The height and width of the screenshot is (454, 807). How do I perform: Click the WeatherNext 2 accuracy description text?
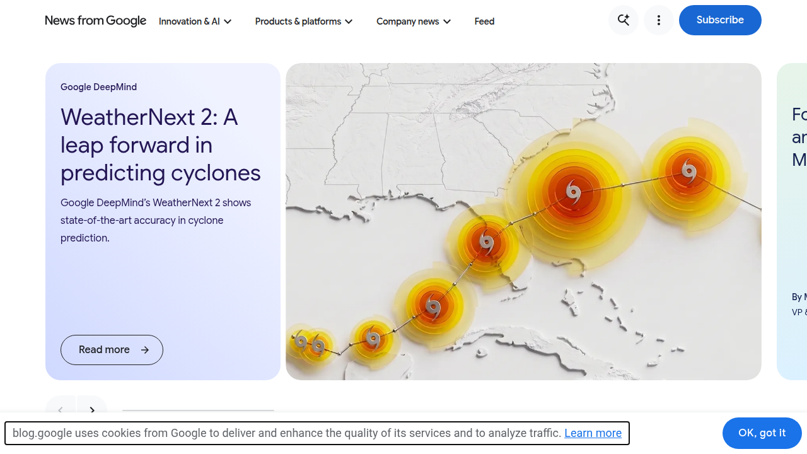pyautogui.click(x=156, y=221)
